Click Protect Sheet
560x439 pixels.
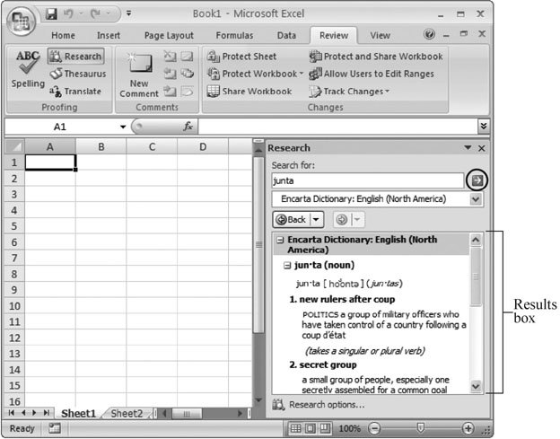click(x=241, y=57)
